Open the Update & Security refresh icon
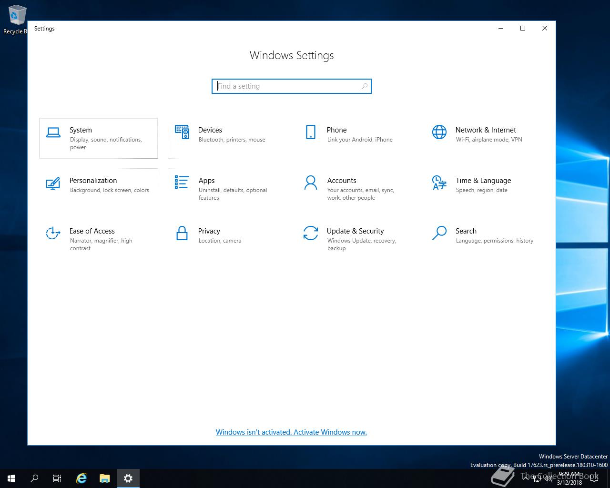Screen dimensions: 610x488 point(311,233)
